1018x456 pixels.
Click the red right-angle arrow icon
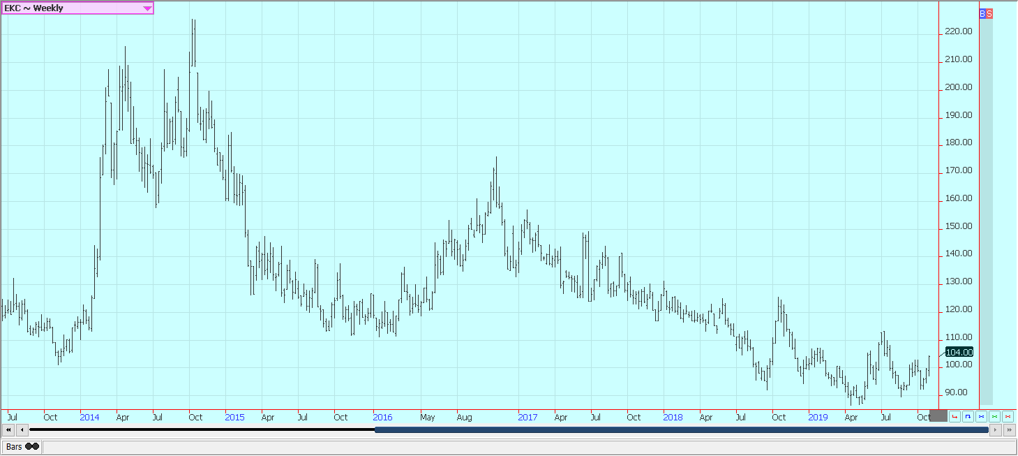click(x=955, y=416)
